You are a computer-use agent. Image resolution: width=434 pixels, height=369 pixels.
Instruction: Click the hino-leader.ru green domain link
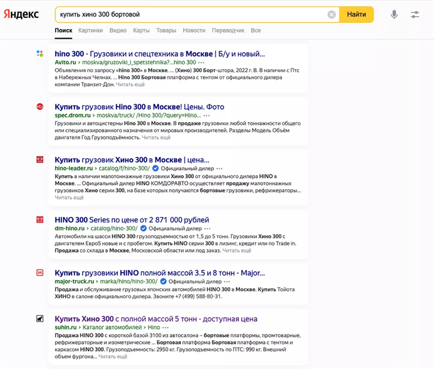pos(73,168)
